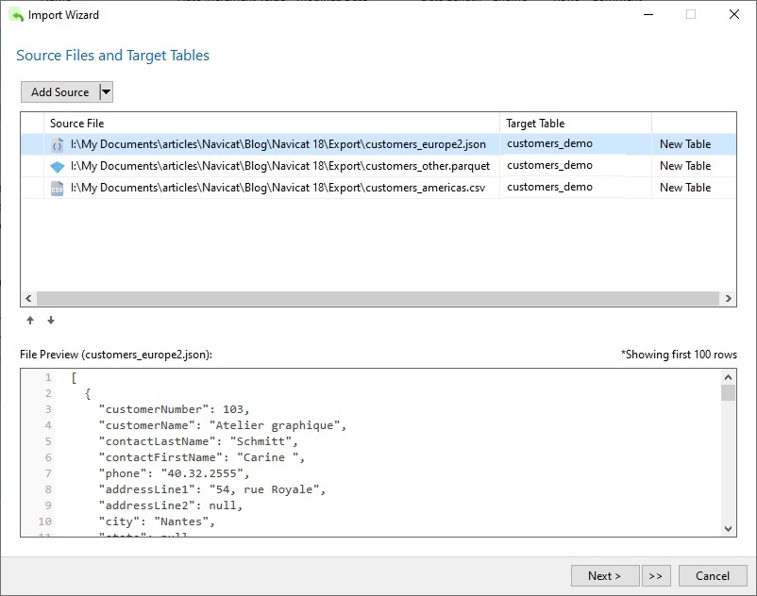The image size is (757, 596).
Task: Click the Next > button
Action: (605, 576)
